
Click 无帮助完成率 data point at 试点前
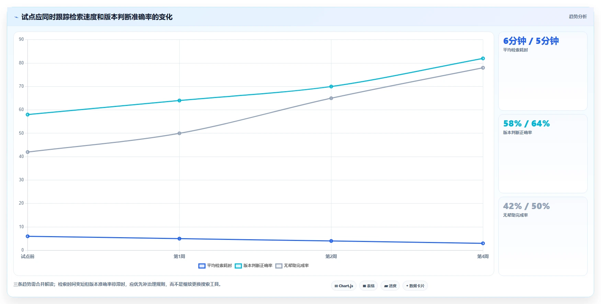point(27,152)
